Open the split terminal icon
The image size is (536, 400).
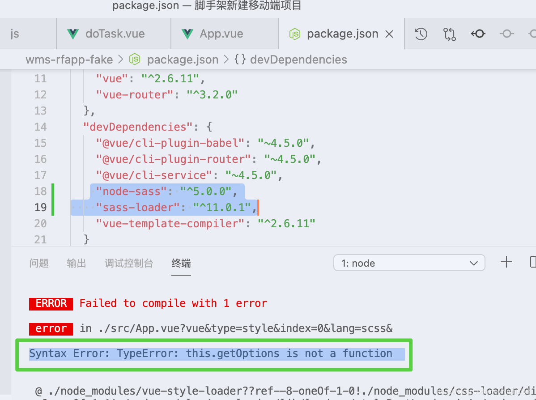pyautogui.click(x=532, y=262)
